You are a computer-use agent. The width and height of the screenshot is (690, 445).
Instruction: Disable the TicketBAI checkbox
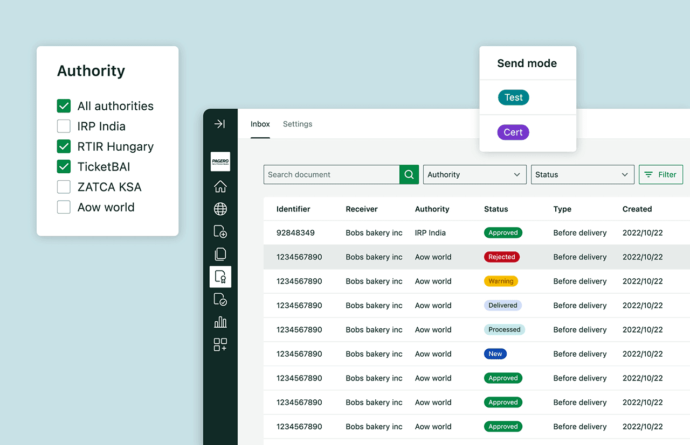[64, 166]
